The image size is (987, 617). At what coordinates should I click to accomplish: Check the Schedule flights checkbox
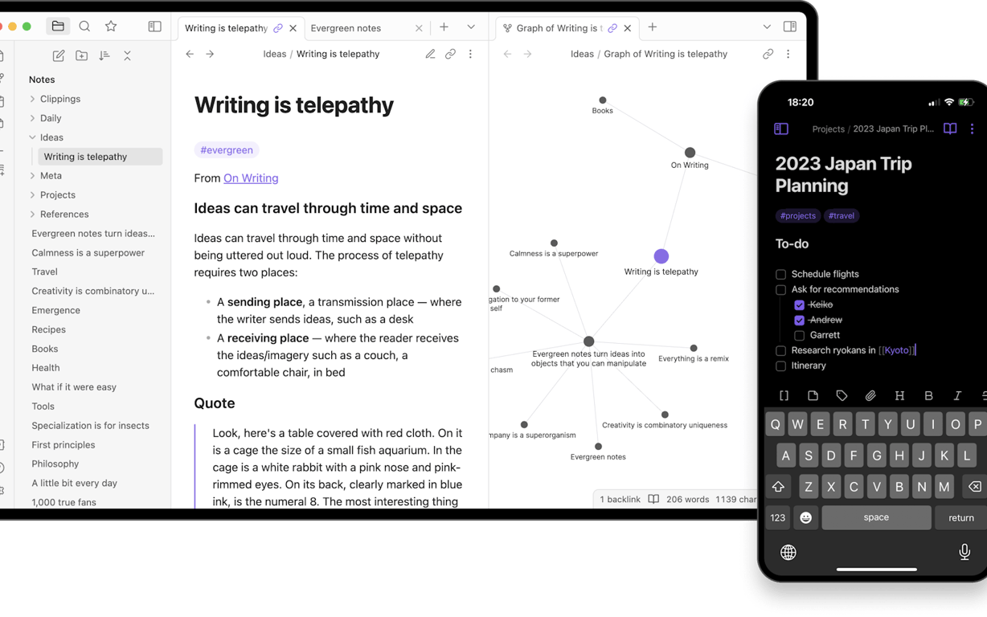(x=780, y=274)
